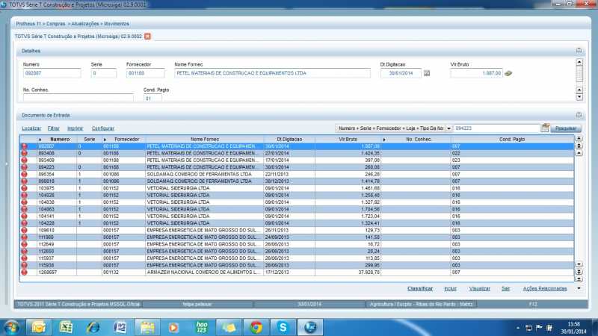Move grid up one row with arrow button
598x336 pixels.
[579, 153]
